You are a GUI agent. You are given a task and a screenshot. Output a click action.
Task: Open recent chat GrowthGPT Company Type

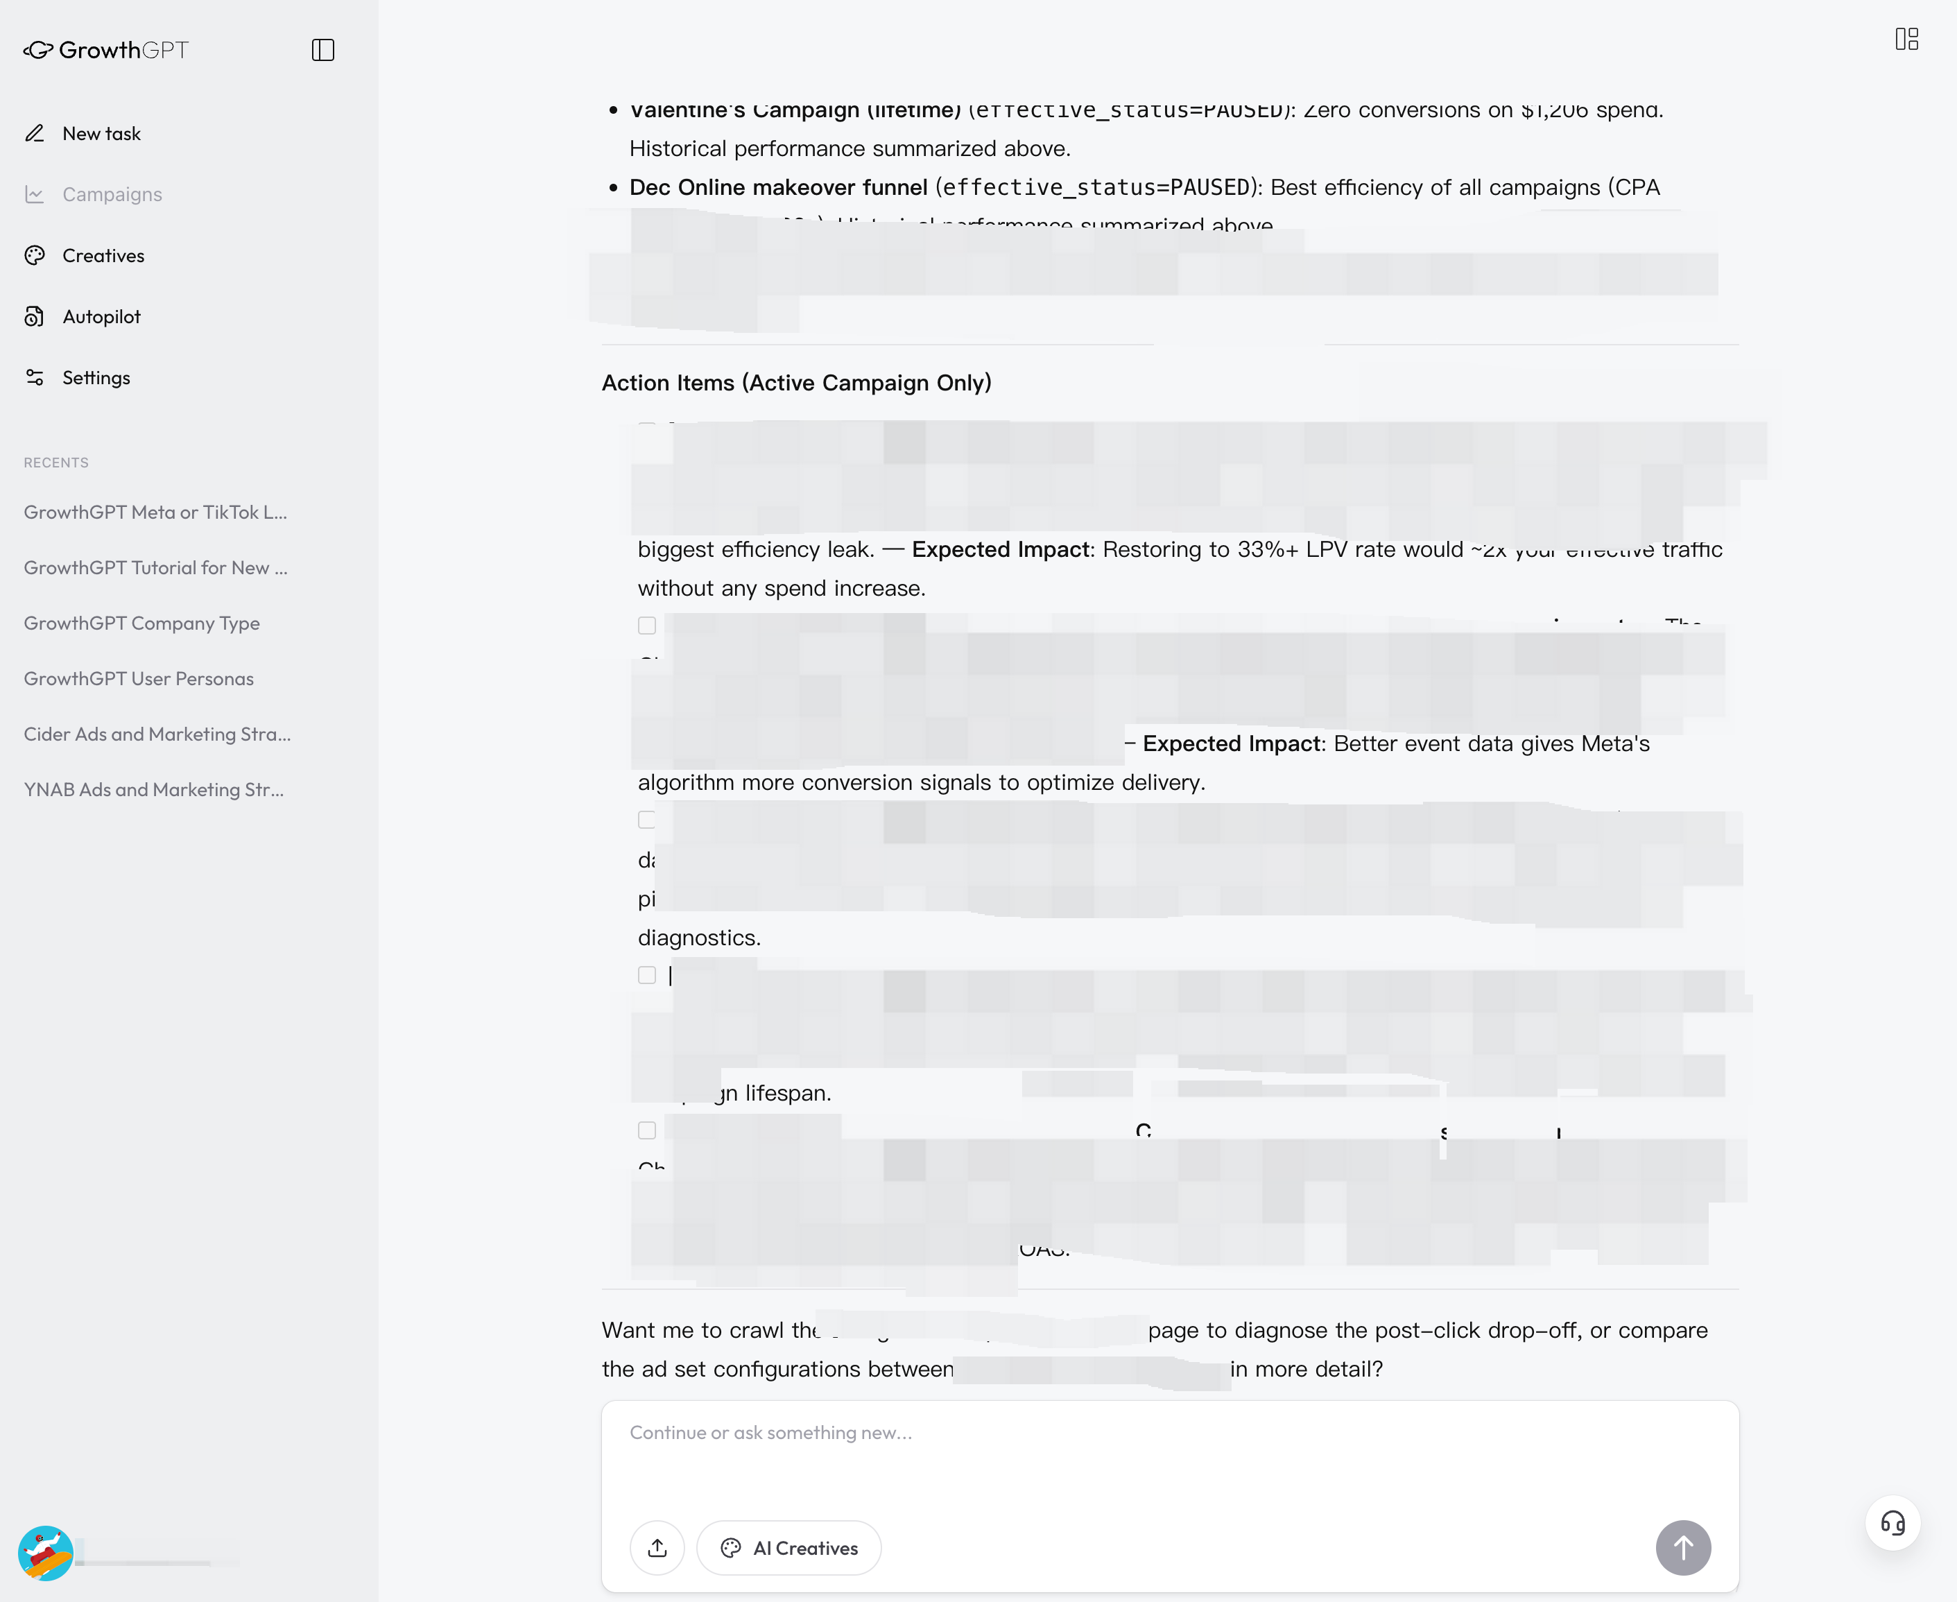coord(142,623)
